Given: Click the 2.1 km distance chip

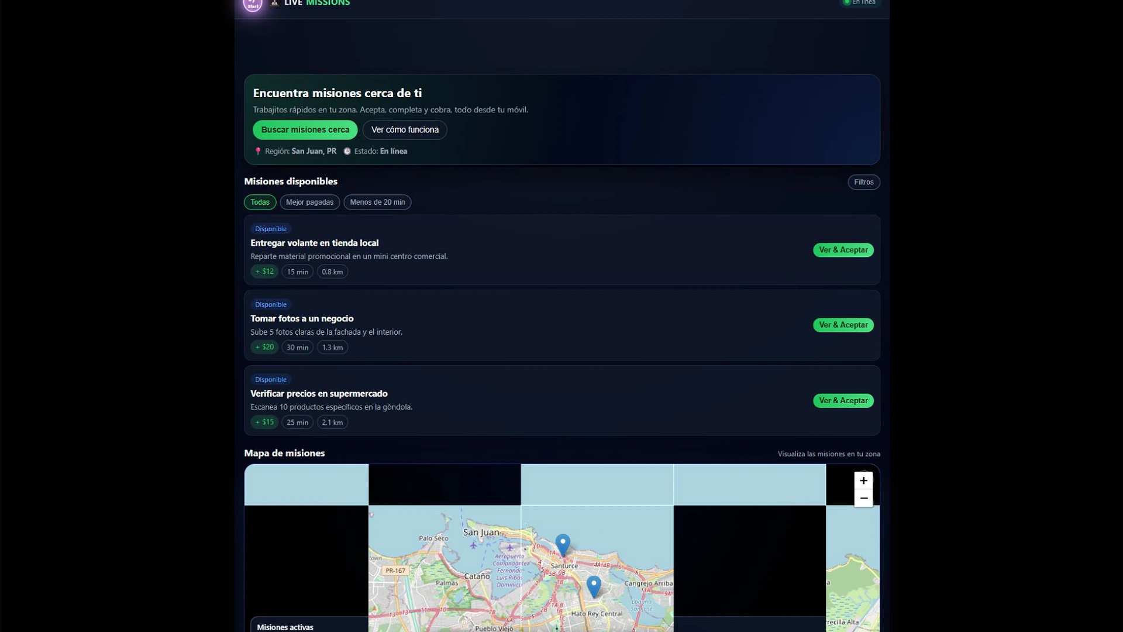Looking at the screenshot, I should [332, 422].
